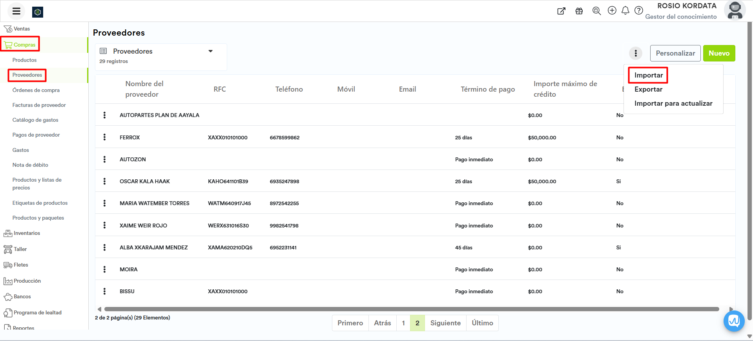Screen dimensions: 753x341
Task: Click the green Nuevo button
Action: (719, 53)
